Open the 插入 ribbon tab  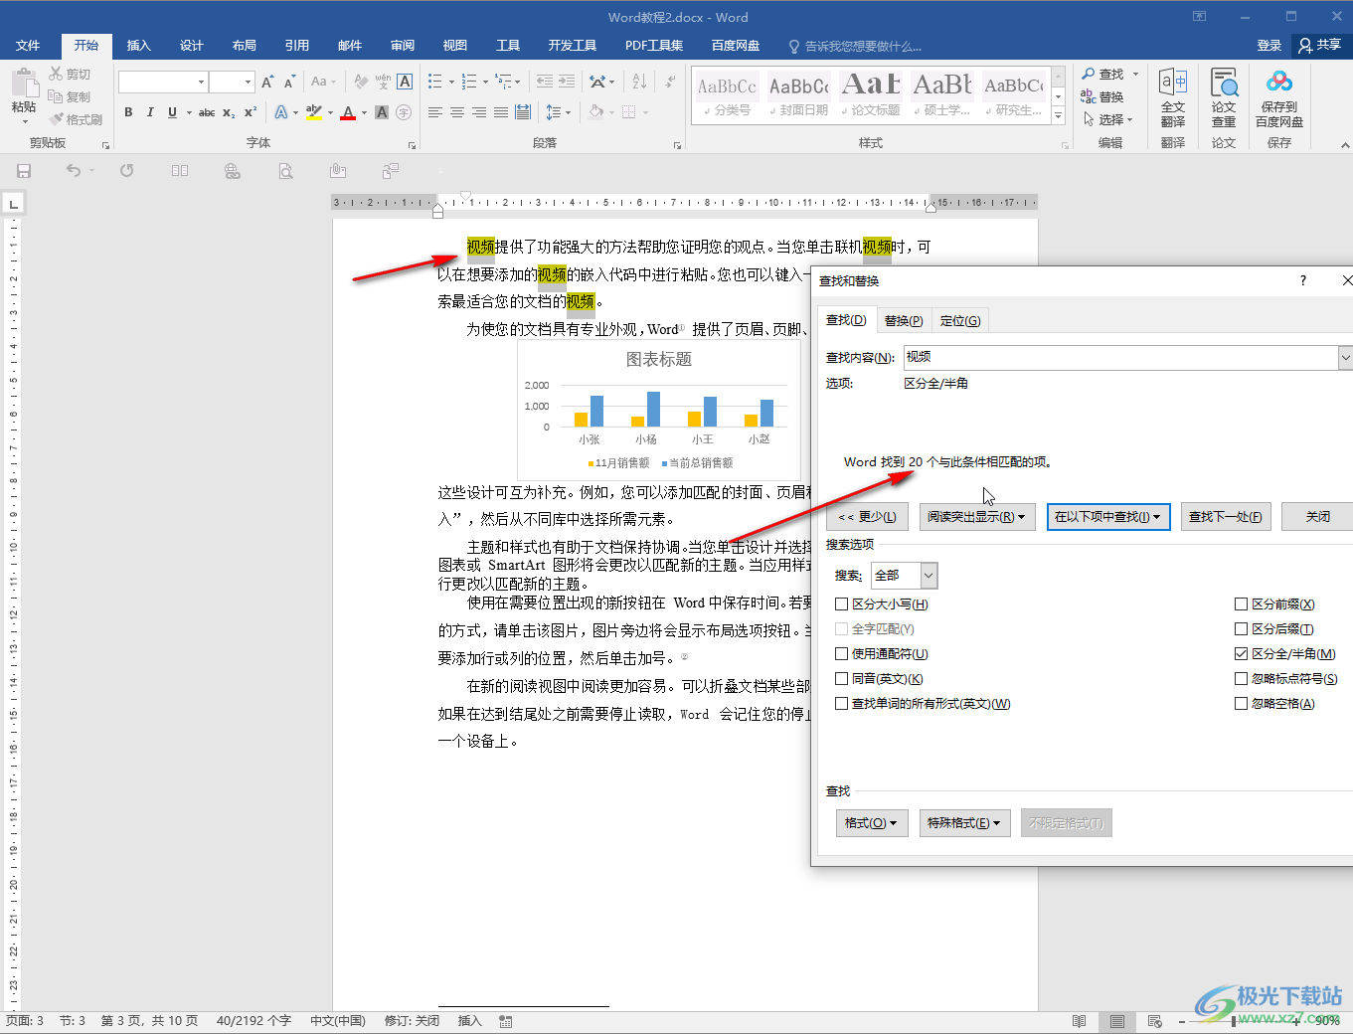click(x=138, y=46)
